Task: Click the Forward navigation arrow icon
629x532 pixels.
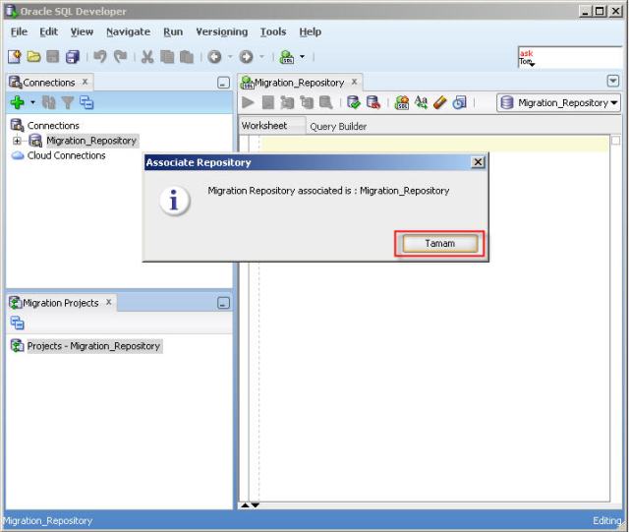Action: click(246, 57)
